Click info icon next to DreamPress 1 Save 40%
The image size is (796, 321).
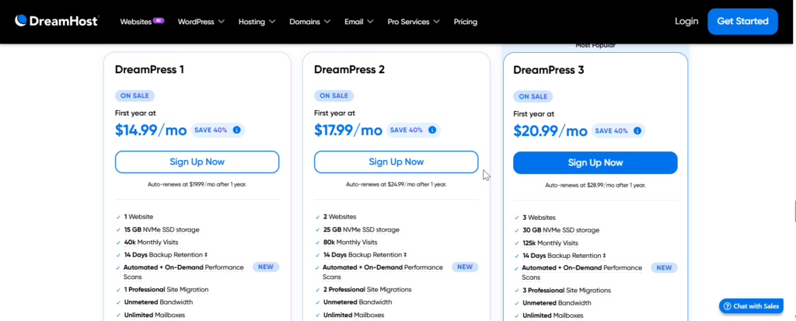tap(236, 130)
